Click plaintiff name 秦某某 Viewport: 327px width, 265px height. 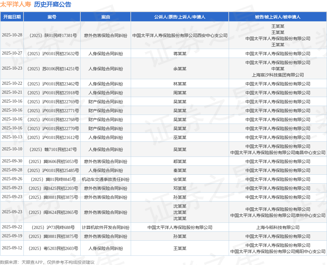tap(180, 170)
